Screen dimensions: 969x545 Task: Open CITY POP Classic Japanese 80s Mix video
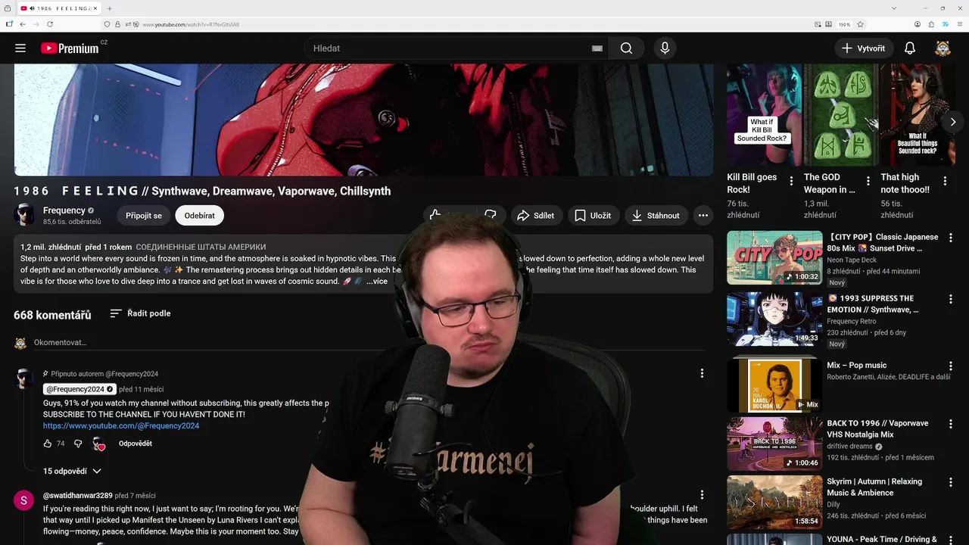click(x=774, y=257)
